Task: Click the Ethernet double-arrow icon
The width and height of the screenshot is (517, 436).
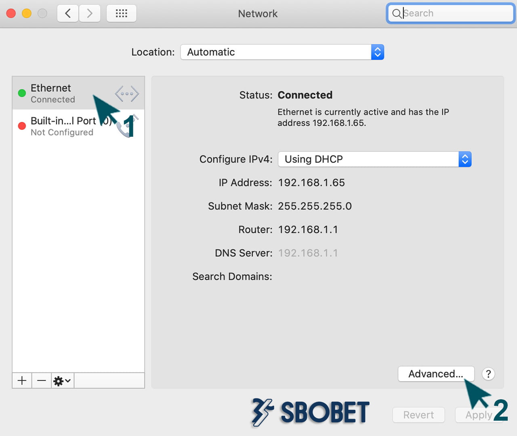Action: tap(127, 94)
